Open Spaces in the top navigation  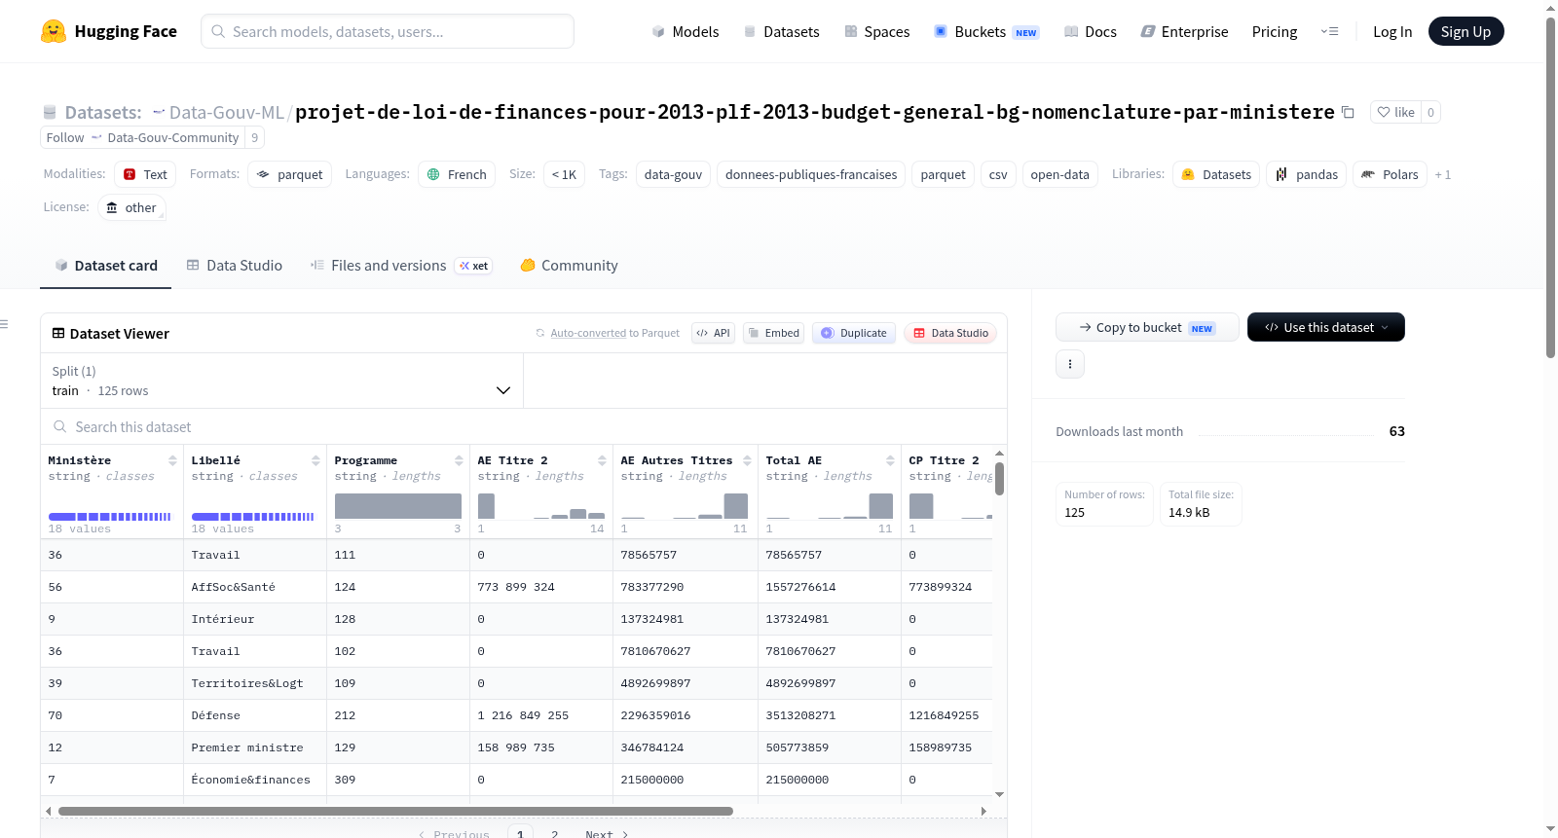tap(876, 31)
